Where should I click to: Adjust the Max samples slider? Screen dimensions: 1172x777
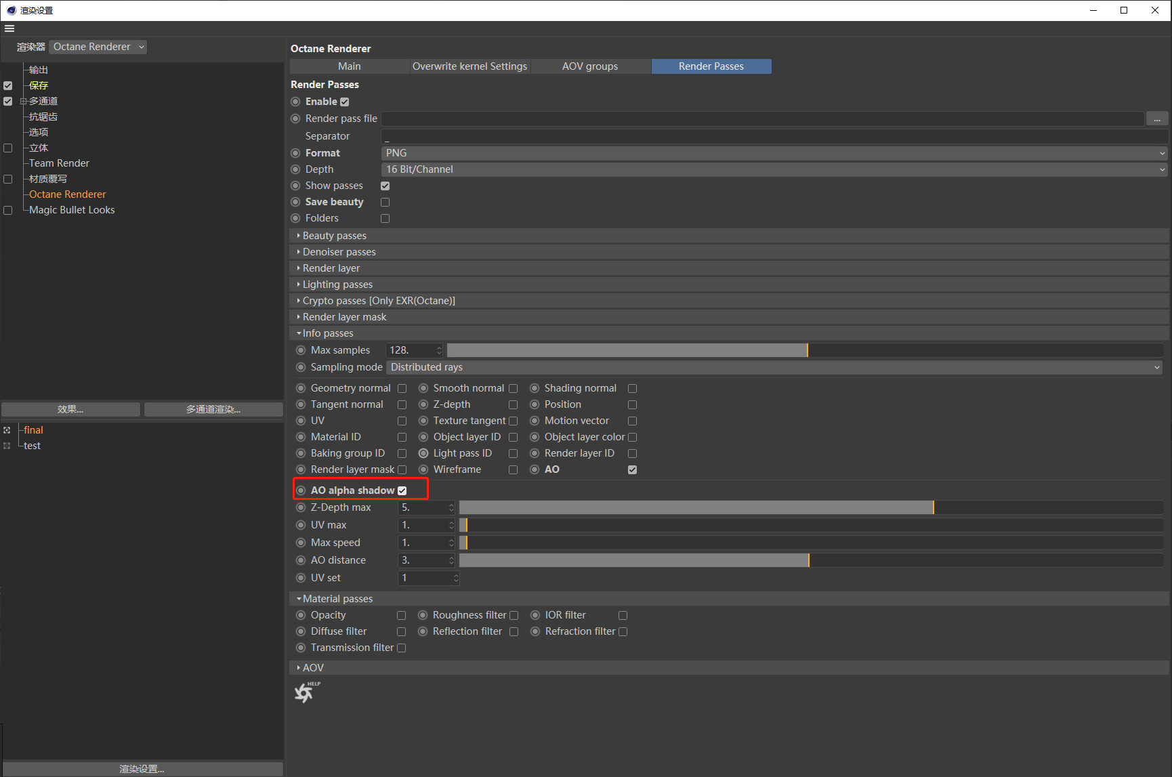(x=805, y=350)
